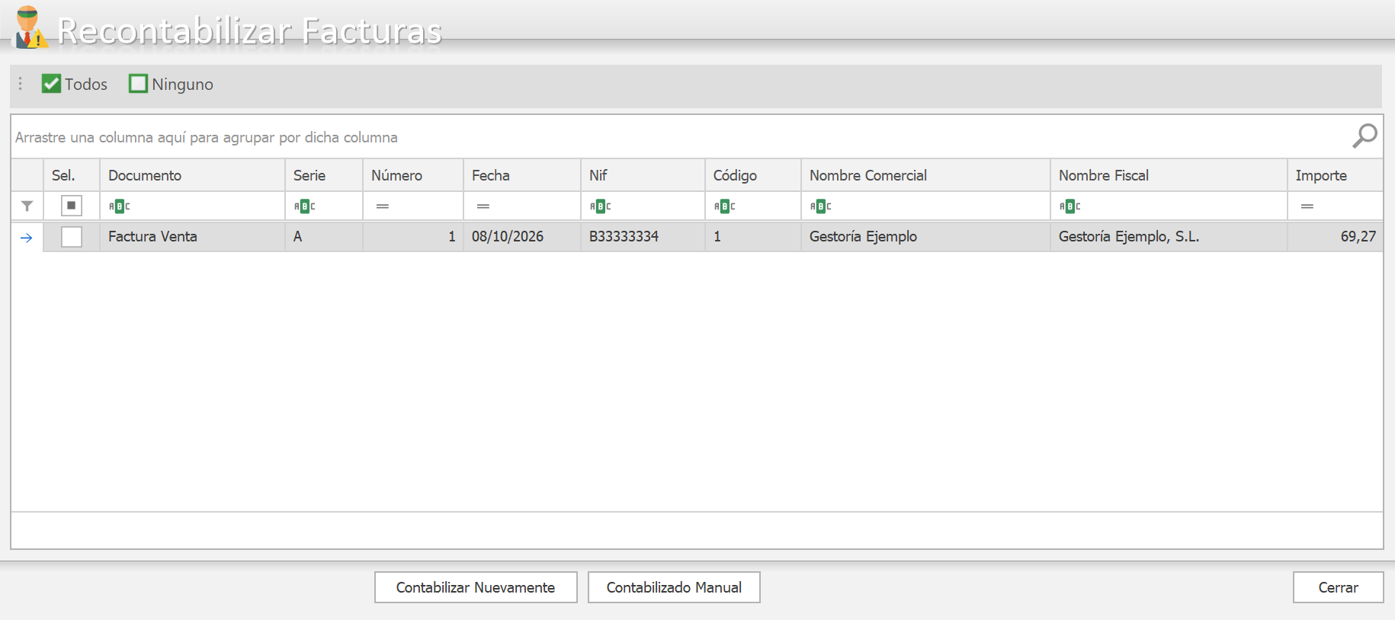Open Nombre Comercial filter condition icon
This screenshot has height=620, width=1395.
(x=821, y=206)
